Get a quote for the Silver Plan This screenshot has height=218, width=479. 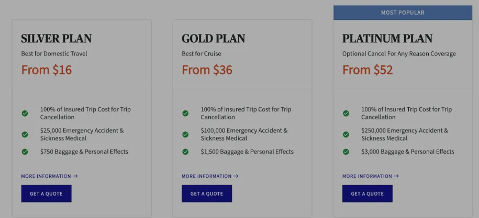(x=46, y=194)
